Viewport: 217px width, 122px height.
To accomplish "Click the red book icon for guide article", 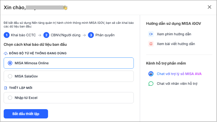I will [x=151, y=44].
